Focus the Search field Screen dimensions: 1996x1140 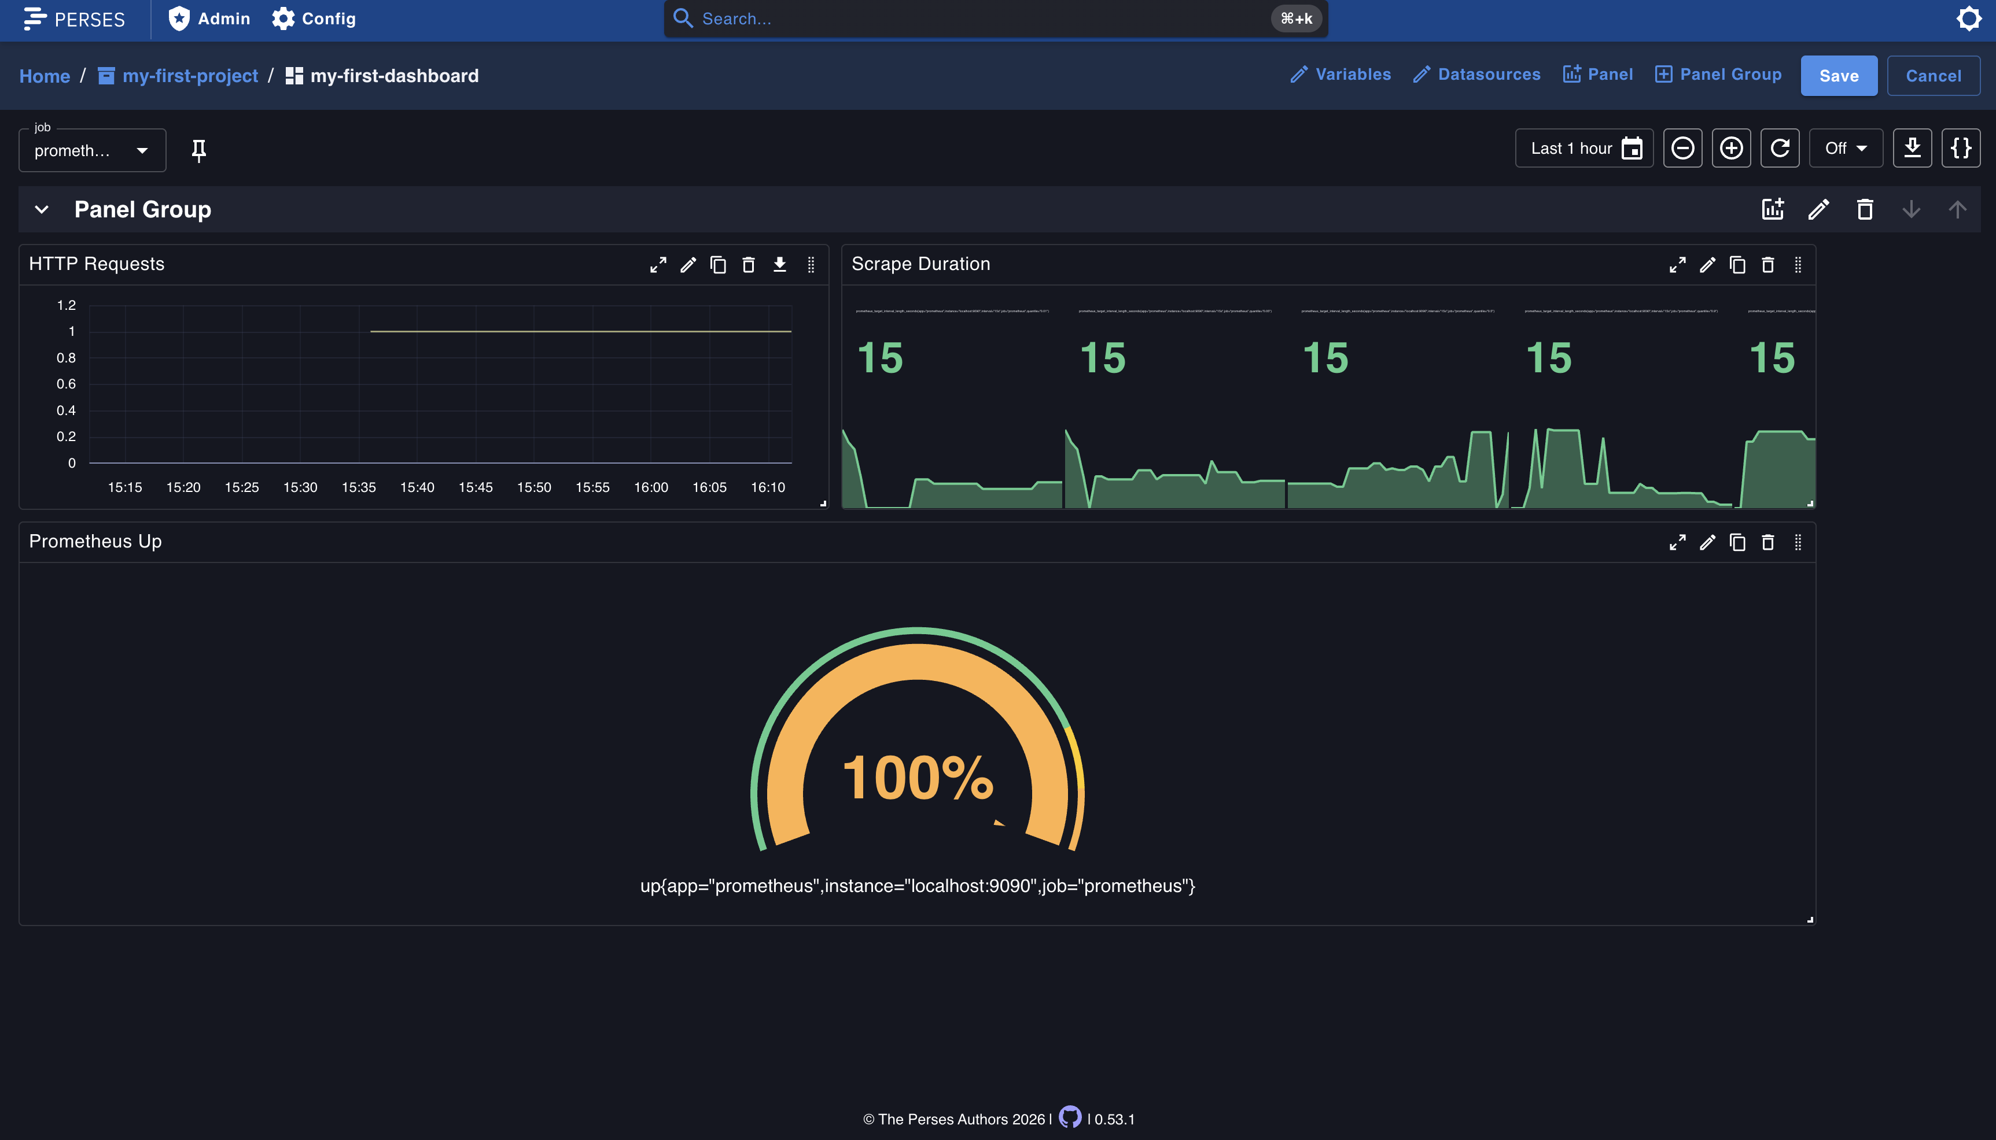coord(996,19)
